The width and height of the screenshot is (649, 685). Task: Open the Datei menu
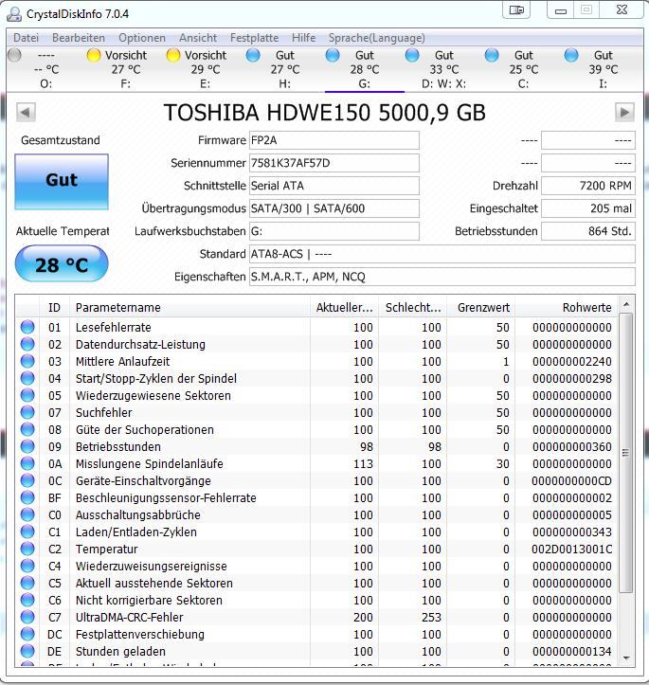pos(27,38)
